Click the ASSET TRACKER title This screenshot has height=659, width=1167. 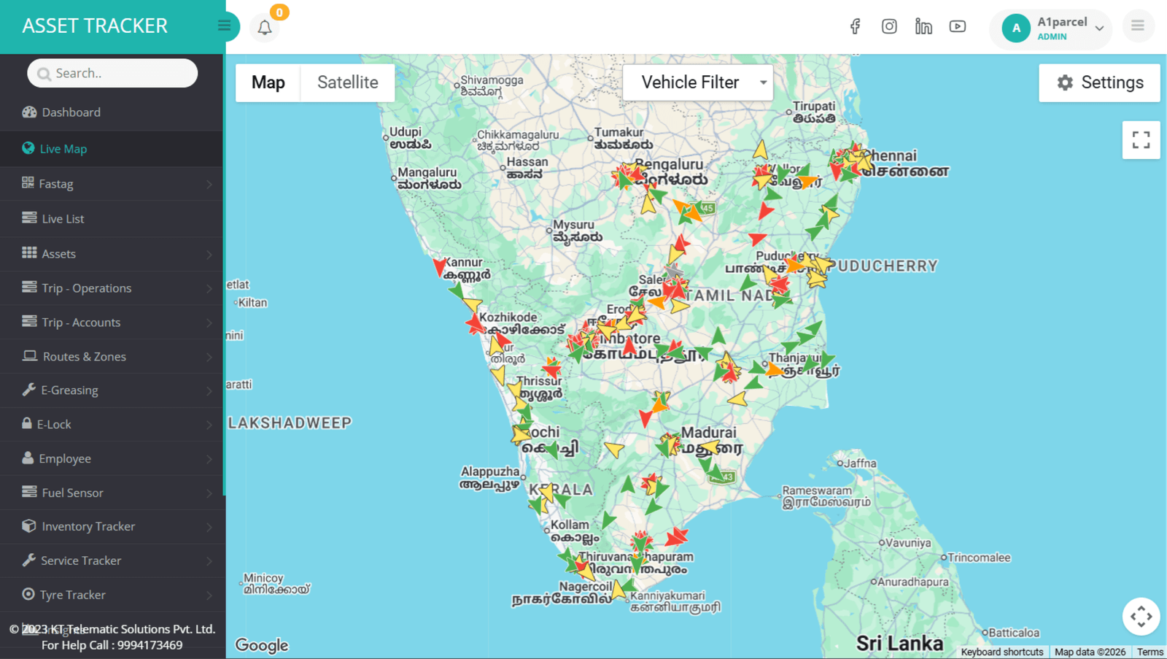[x=95, y=26]
